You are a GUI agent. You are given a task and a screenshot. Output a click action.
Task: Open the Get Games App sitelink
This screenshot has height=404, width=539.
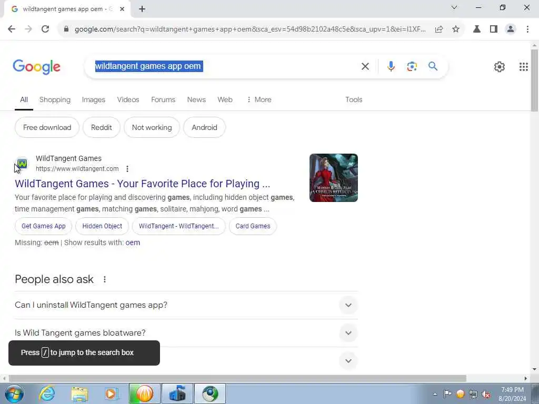[43, 226]
